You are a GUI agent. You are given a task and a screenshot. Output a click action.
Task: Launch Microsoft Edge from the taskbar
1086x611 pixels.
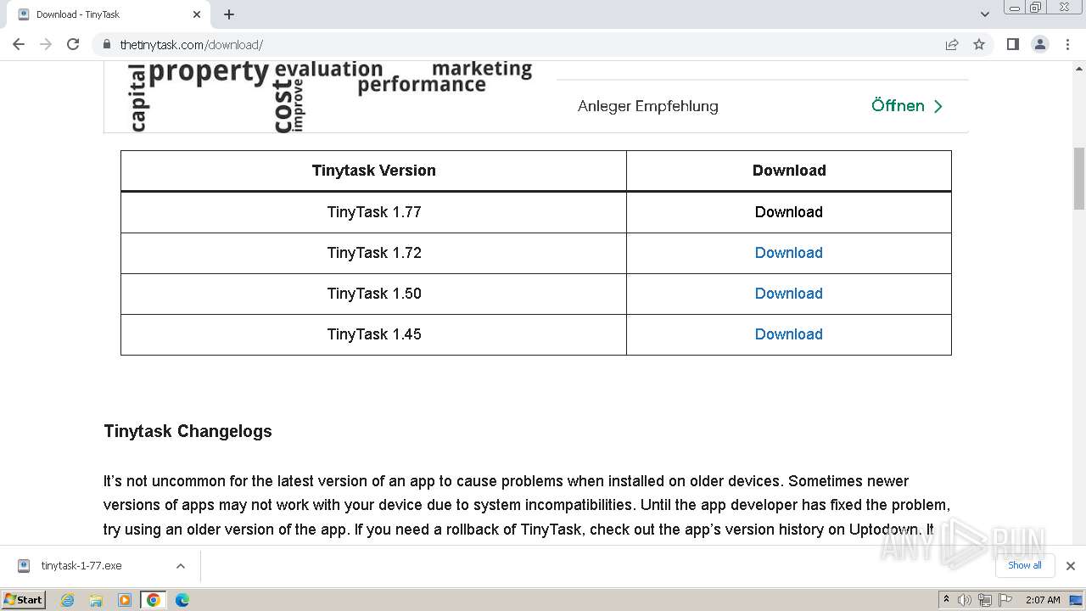182,600
